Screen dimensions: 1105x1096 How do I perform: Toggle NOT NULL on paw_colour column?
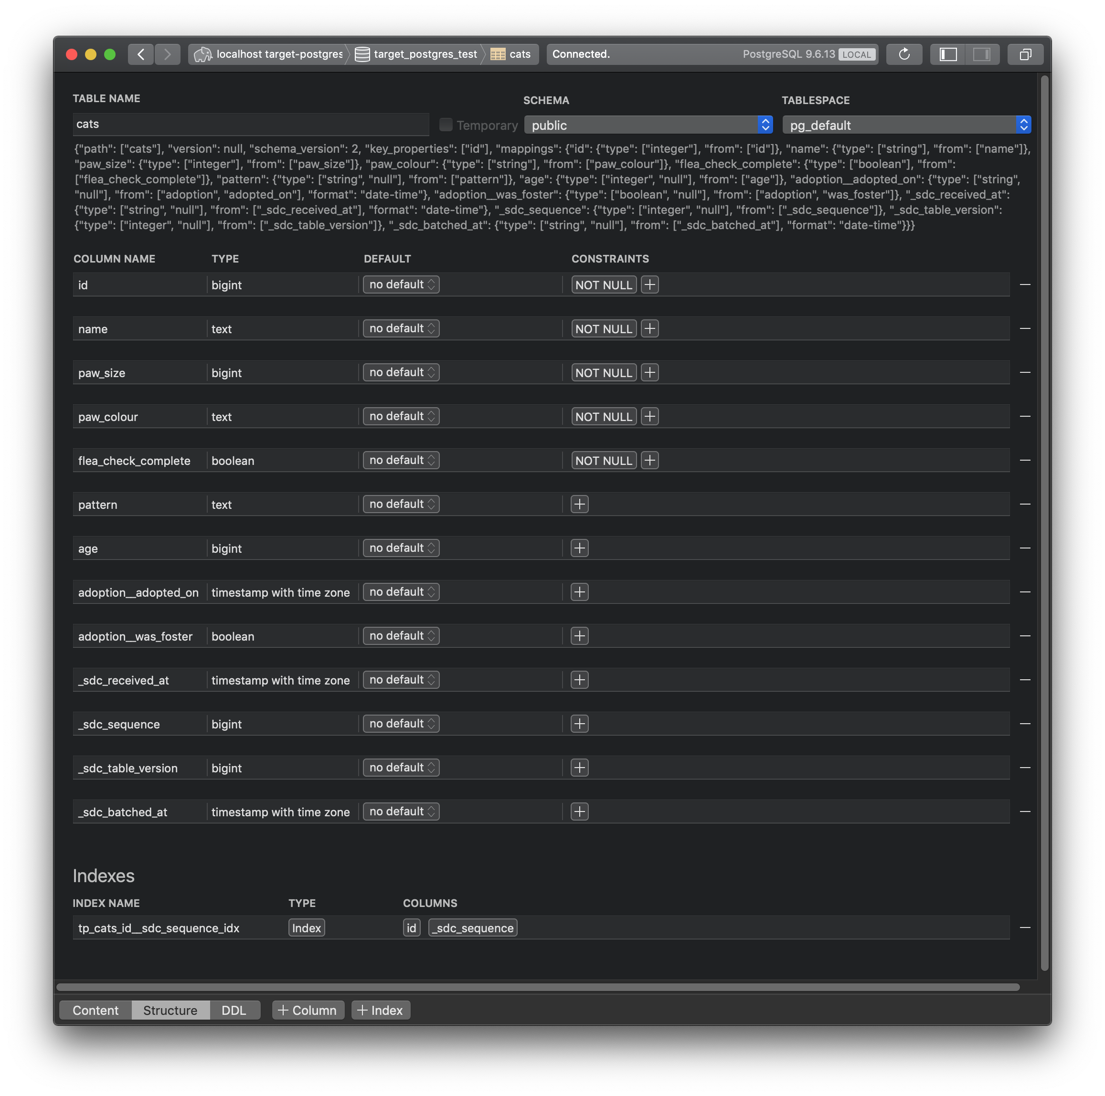tap(604, 417)
